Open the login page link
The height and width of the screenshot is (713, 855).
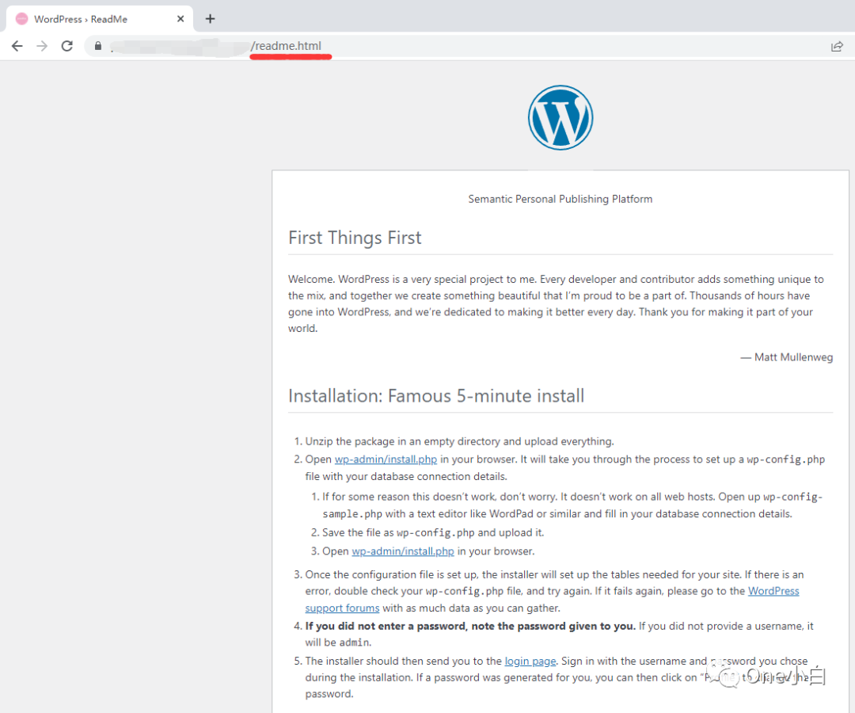pos(530,662)
